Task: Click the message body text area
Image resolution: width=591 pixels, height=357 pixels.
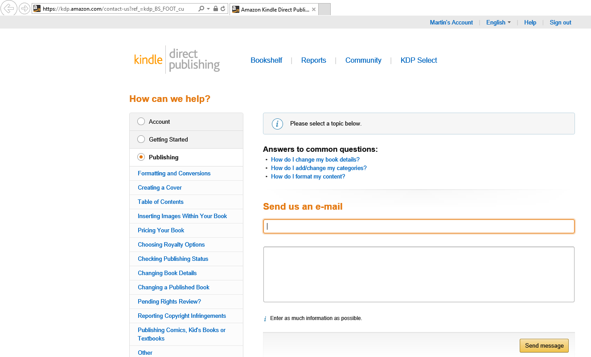Action: click(x=419, y=274)
